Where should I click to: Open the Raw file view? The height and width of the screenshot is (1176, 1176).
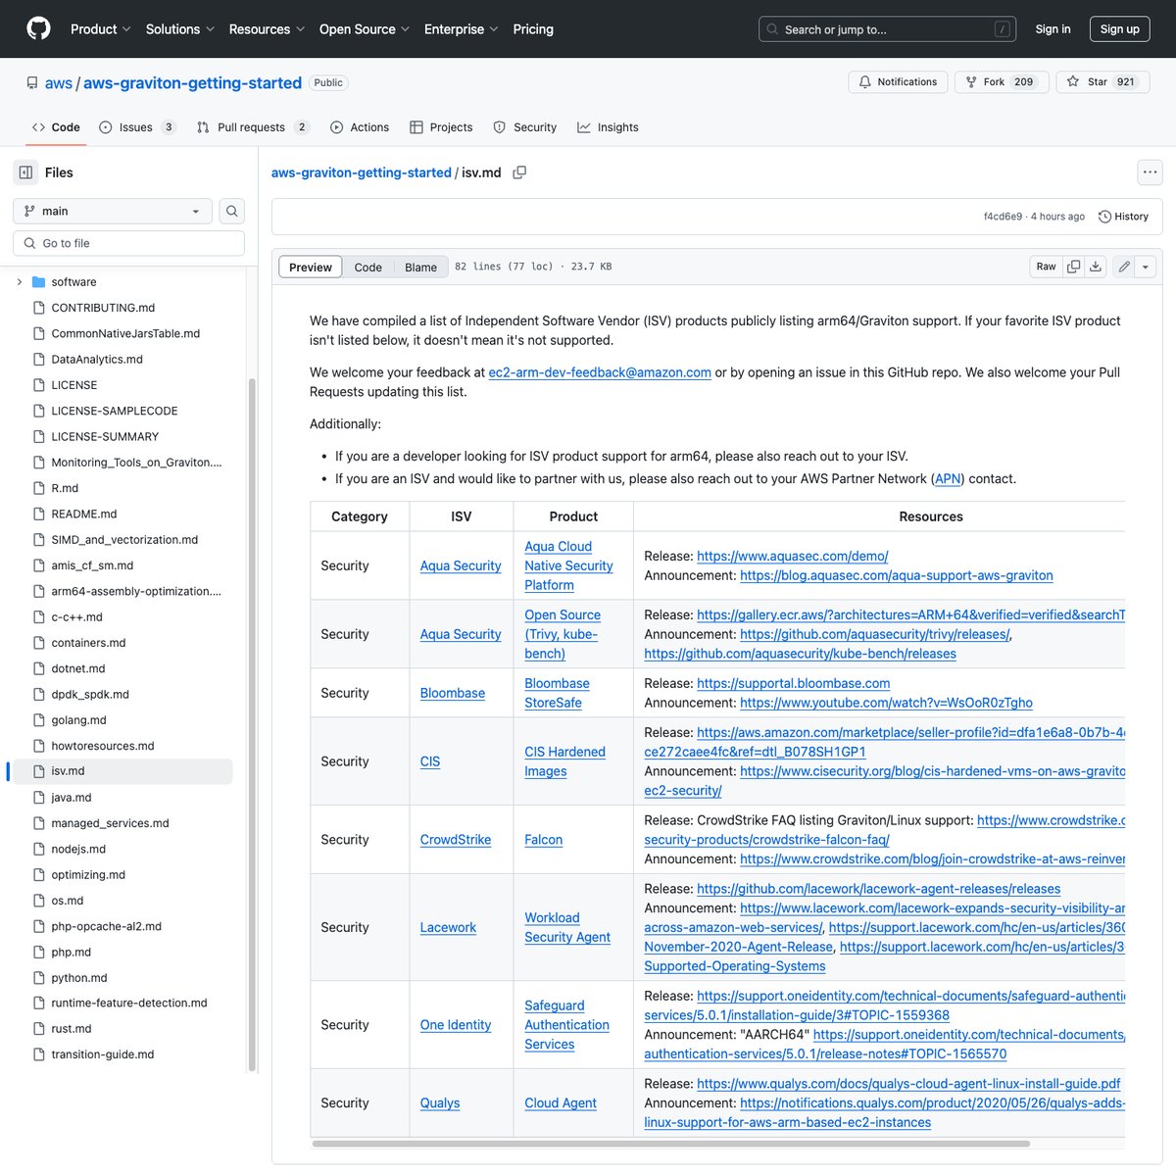[x=1047, y=267]
